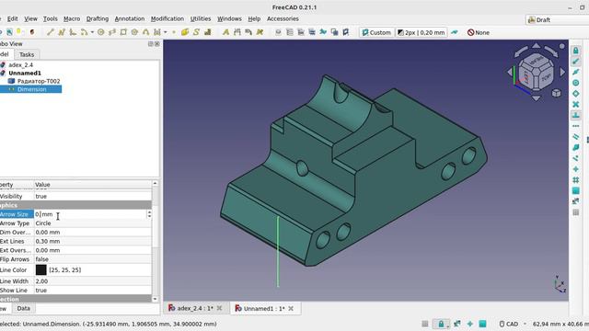Click the Line Width 2,00 value

pos(93,281)
